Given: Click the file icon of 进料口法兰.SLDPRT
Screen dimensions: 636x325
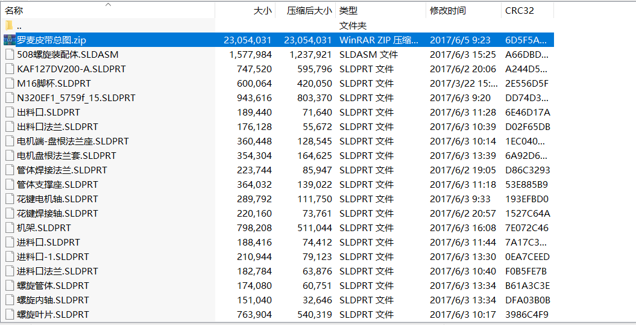Looking at the screenshot, I should click(10, 271).
